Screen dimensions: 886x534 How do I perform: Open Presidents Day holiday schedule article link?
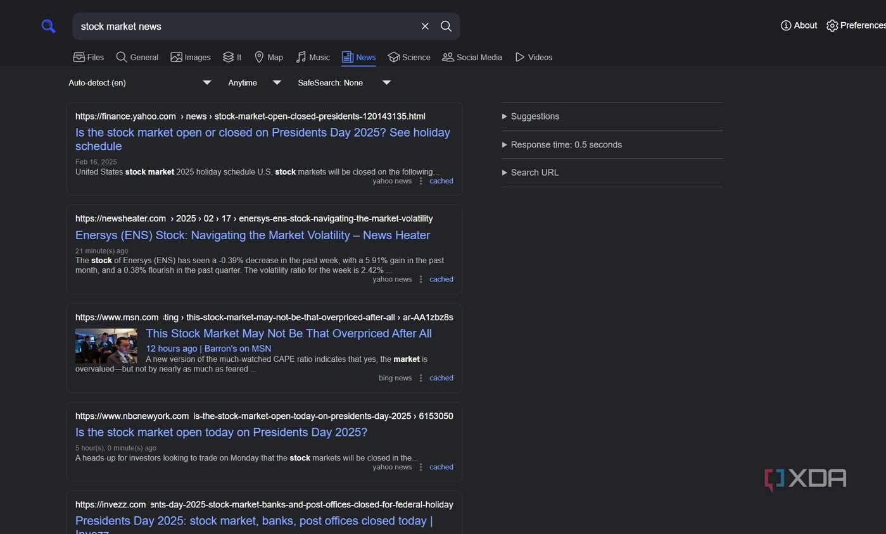(x=263, y=139)
